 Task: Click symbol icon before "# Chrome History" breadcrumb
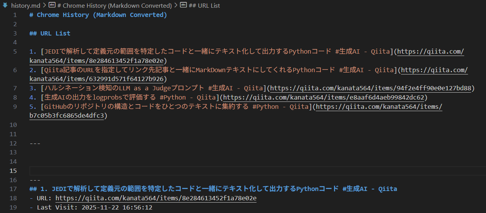(x=52, y=6)
